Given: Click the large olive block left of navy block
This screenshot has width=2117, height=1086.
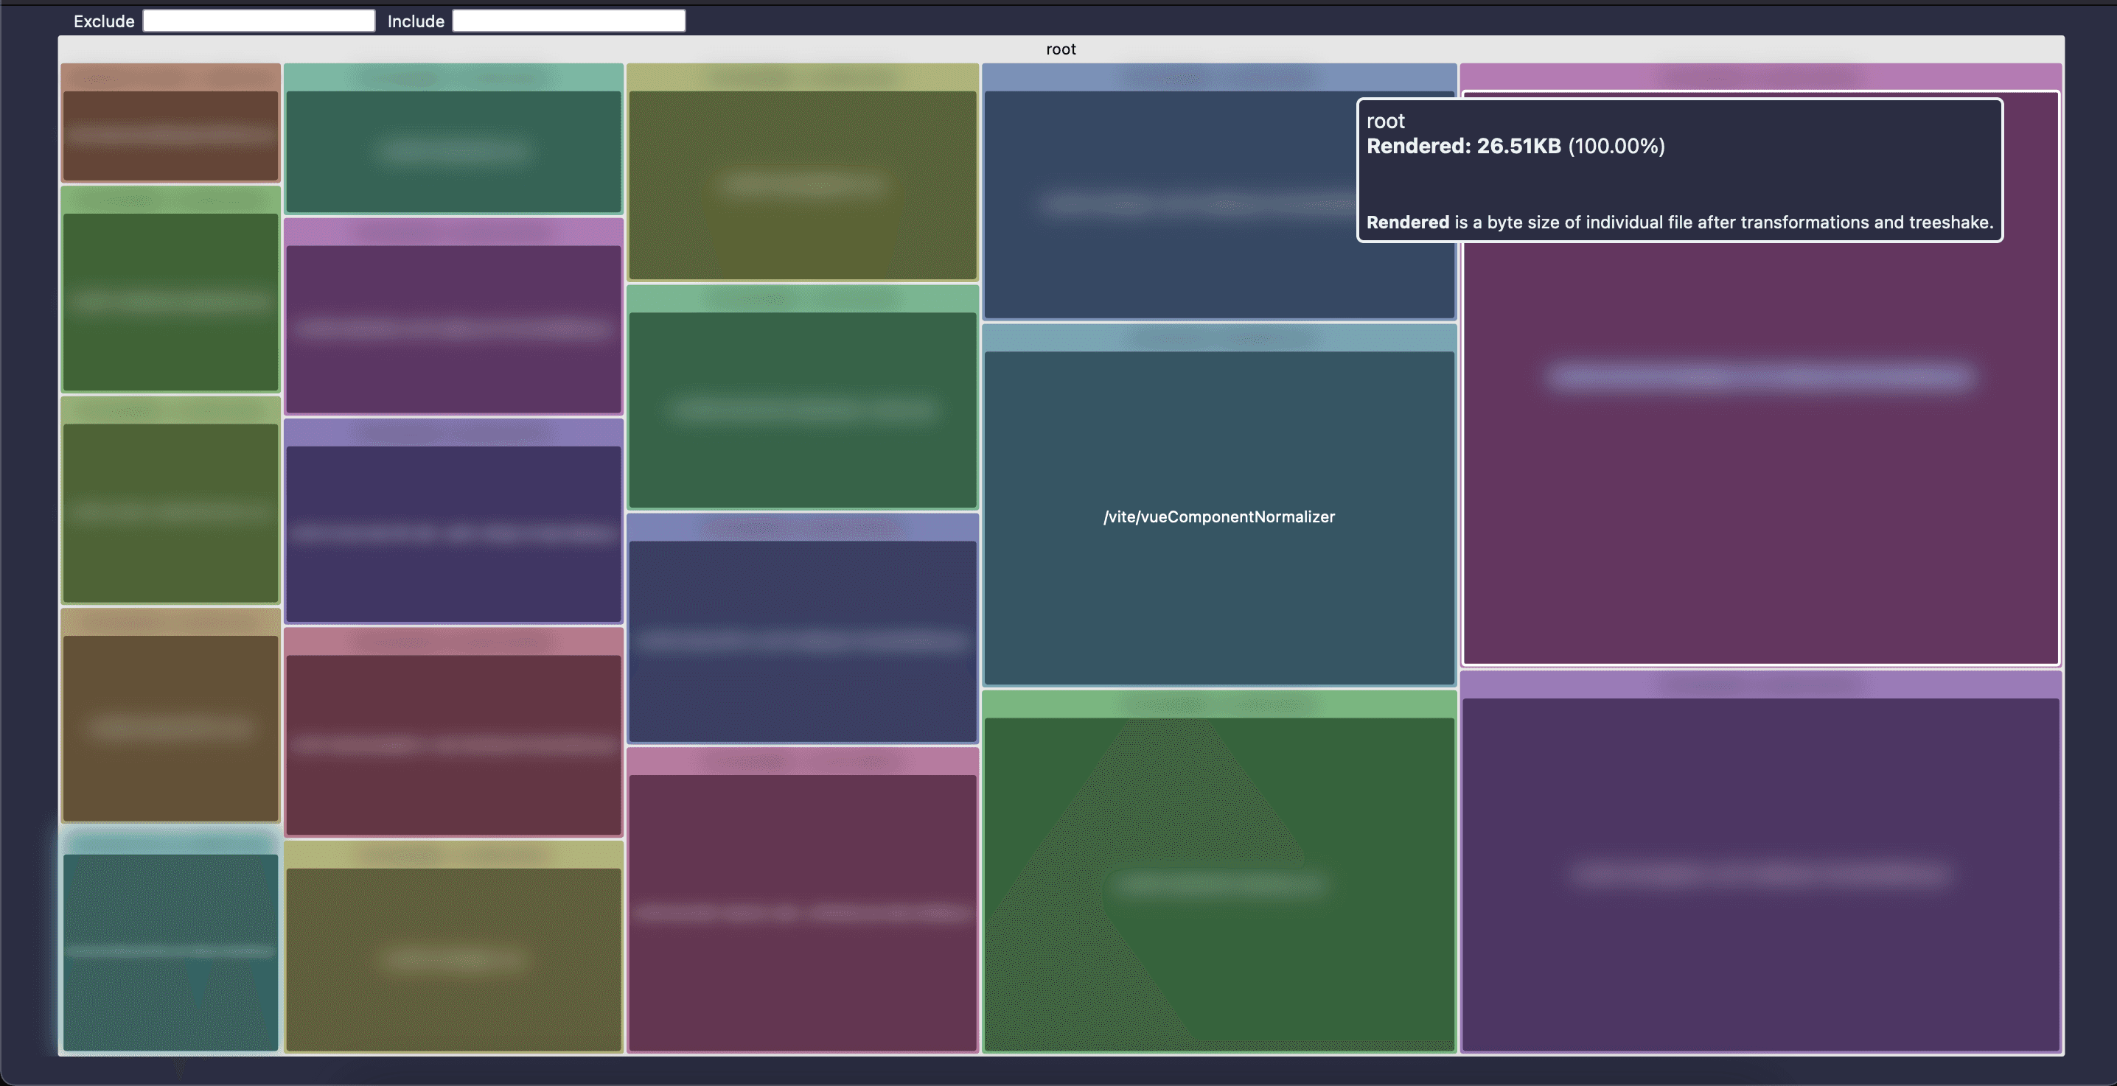Looking at the screenshot, I should pos(802,185).
